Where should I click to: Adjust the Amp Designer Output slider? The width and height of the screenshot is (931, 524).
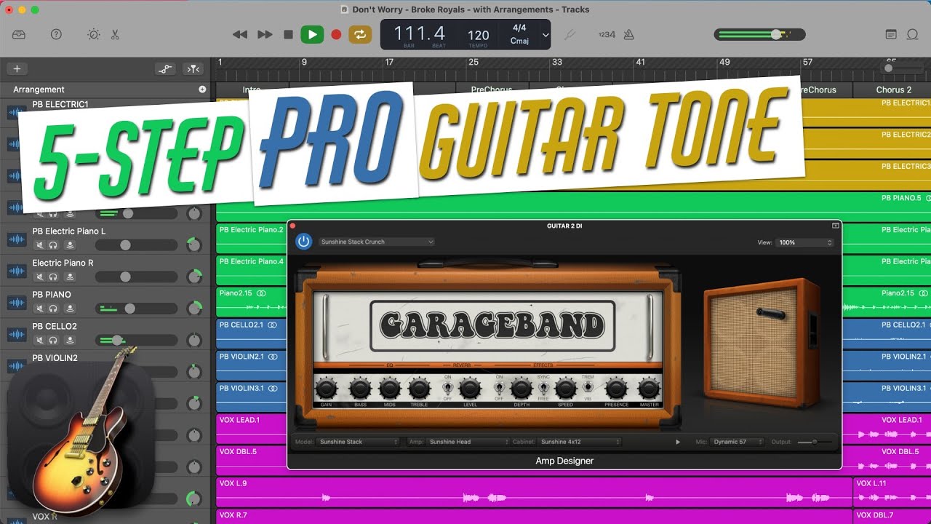tap(814, 442)
